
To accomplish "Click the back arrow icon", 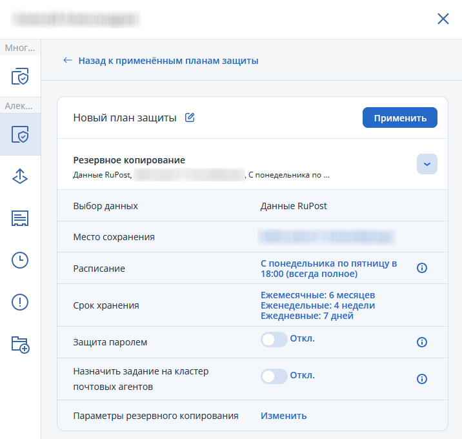I will 68,61.
